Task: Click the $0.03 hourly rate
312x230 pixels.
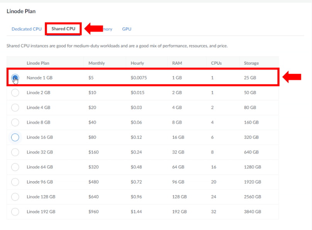Action: click(136, 108)
